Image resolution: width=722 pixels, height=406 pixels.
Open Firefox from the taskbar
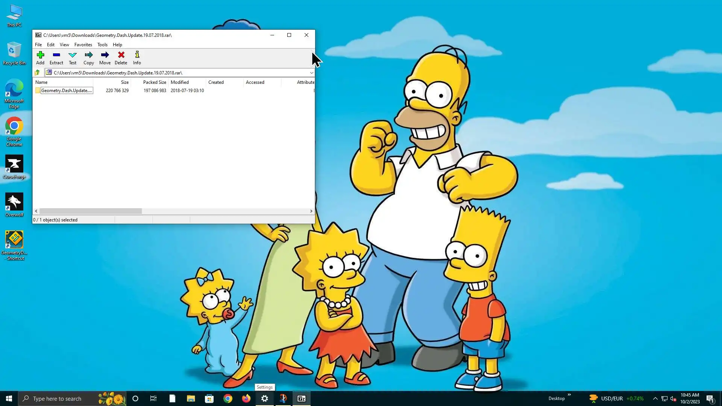[x=246, y=398]
